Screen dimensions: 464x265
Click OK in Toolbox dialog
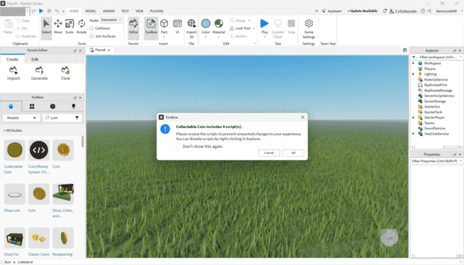click(x=293, y=153)
